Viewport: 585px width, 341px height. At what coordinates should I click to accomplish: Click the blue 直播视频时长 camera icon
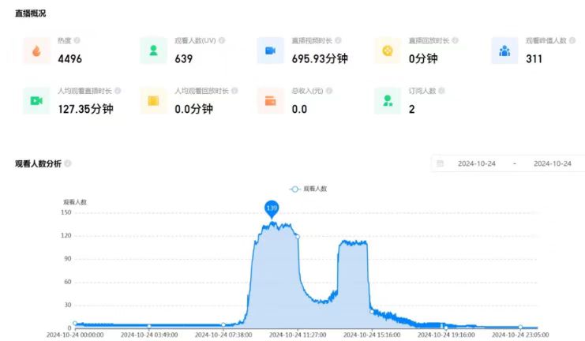(x=270, y=51)
